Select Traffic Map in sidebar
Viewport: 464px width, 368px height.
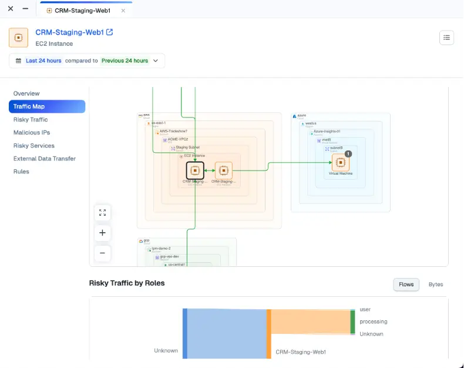[47, 106]
